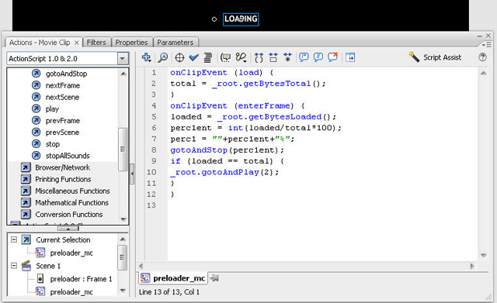Switch to the Filters tab

(96, 43)
